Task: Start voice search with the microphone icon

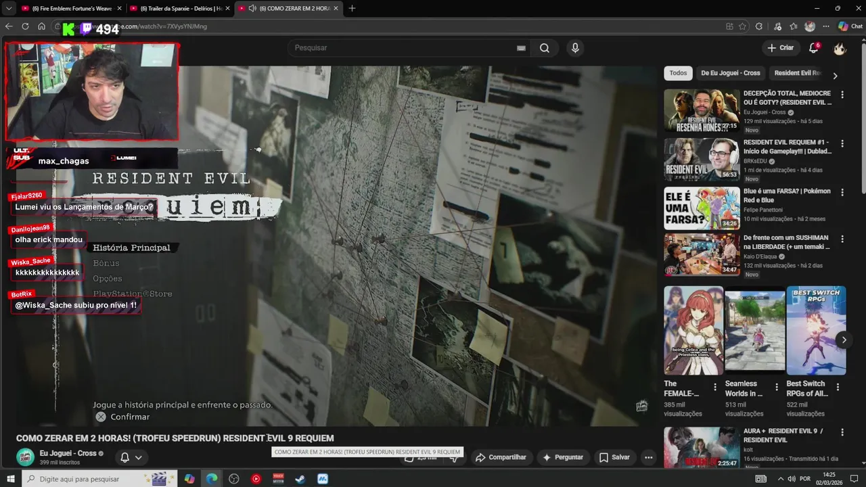Action: click(x=575, y=48)
